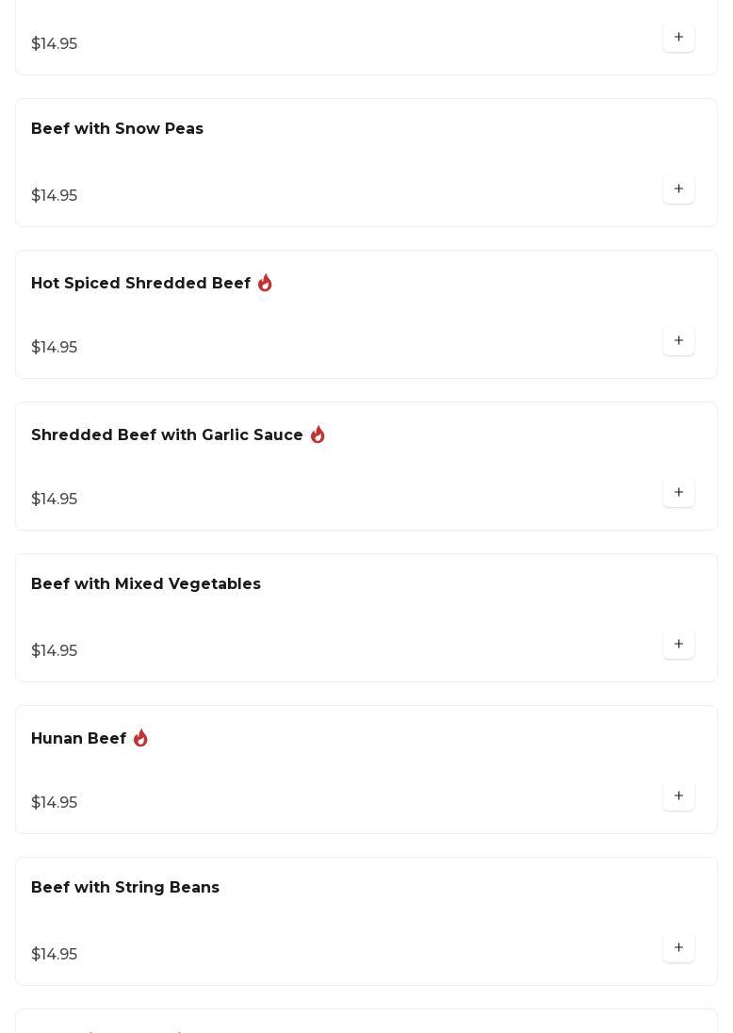The width and height of the screenshot is (733, 1033).
Task: Click the price of Hot Spiced Shredded Beef
Action: pos(55,348)
